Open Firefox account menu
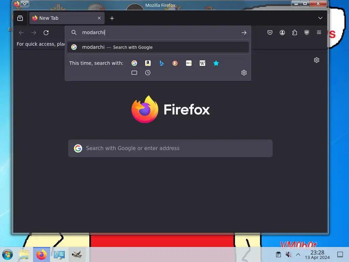 click(282, 33)
